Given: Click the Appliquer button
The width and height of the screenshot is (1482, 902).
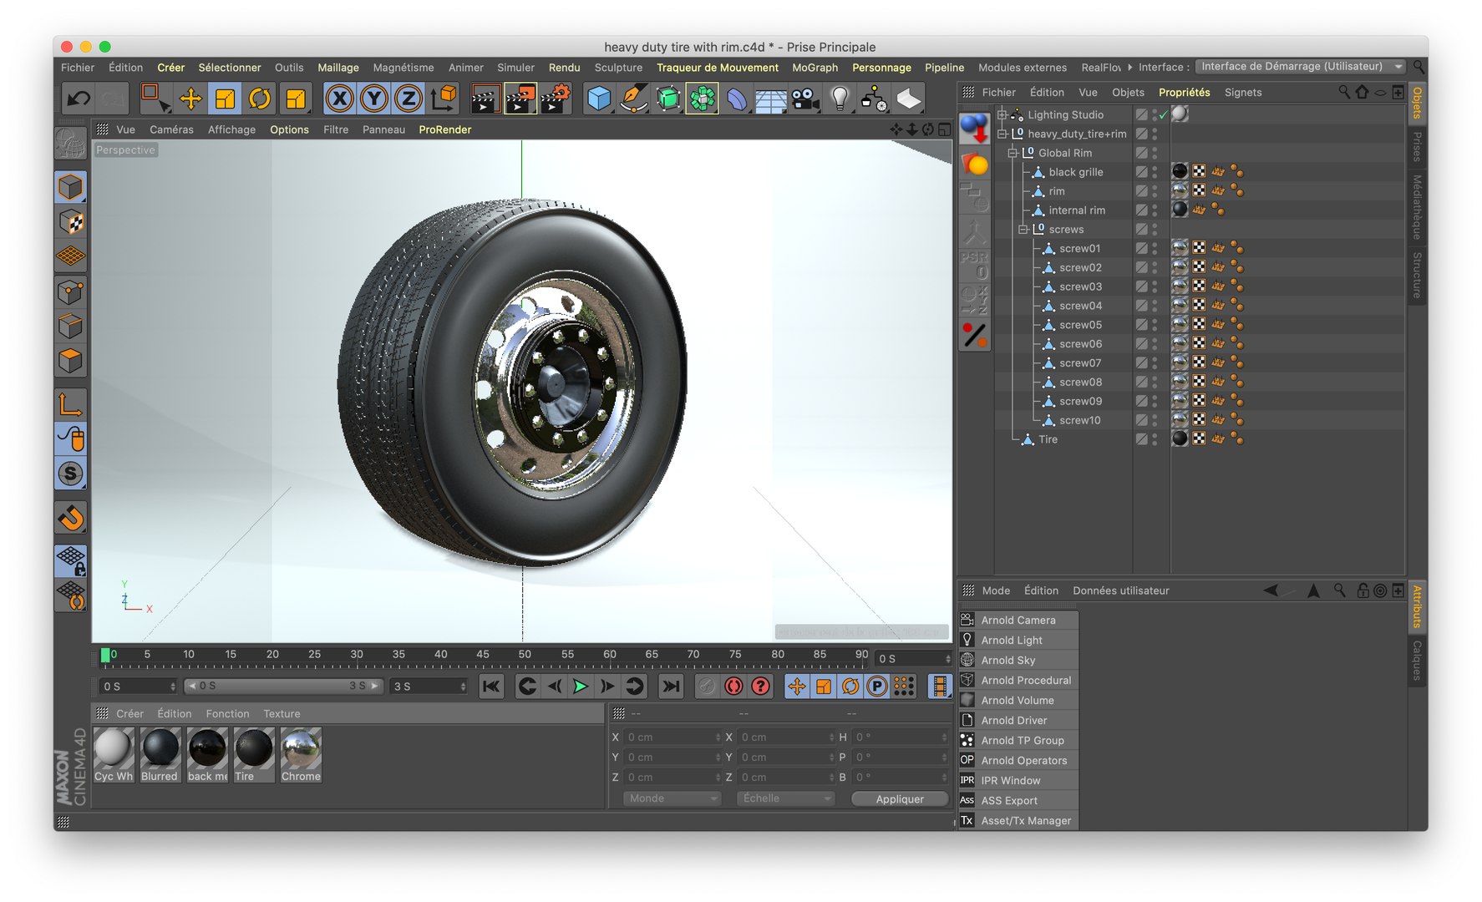Looking at the screenshot, I should tap(900, 799).
